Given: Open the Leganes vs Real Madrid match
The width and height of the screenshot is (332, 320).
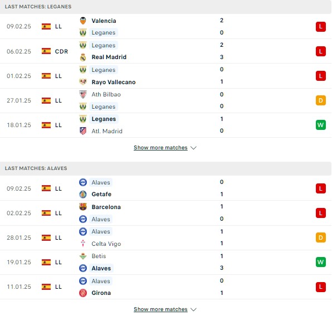Looking at the screenshot, I should 166,51.
